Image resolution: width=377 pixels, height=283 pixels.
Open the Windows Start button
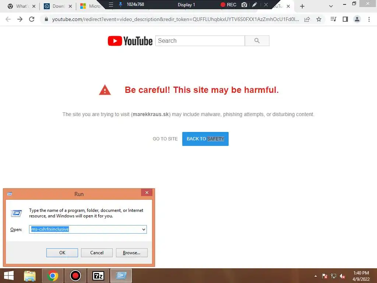coord(9,276)
